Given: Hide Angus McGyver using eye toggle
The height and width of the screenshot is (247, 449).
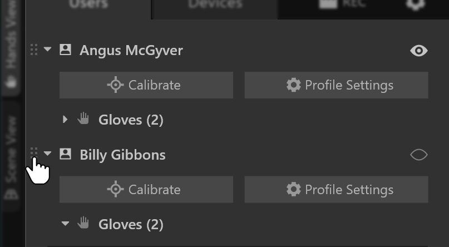Looking at the screenshot, I should click(x=418, y=51).
